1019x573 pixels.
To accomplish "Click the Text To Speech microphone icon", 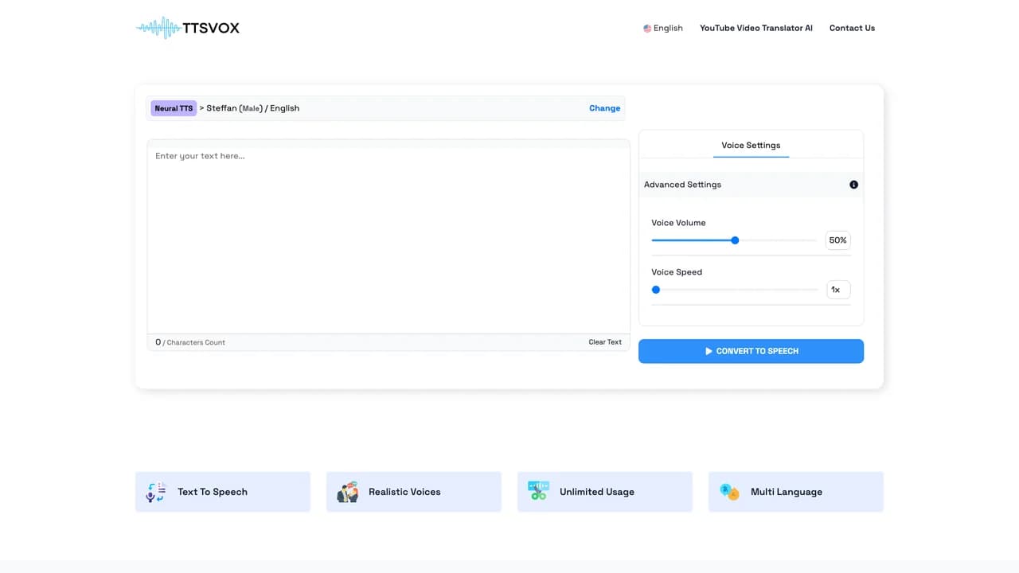I will pos(156,492).
